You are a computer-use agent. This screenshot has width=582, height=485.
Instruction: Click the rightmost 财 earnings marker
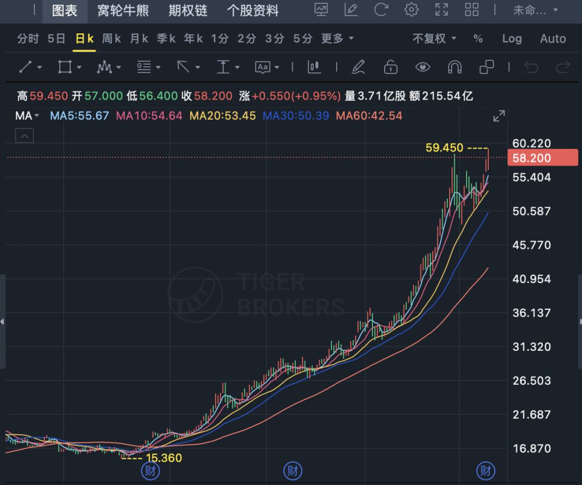coord(485,471)
